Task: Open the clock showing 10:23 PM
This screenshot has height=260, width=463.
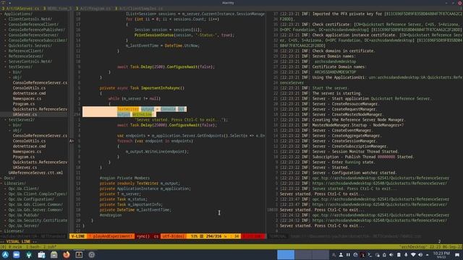Action: tap(441, 255)
